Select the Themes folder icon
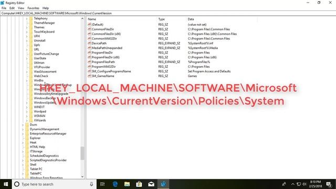This screenshot has height=189, width=336. coord(31,27)
